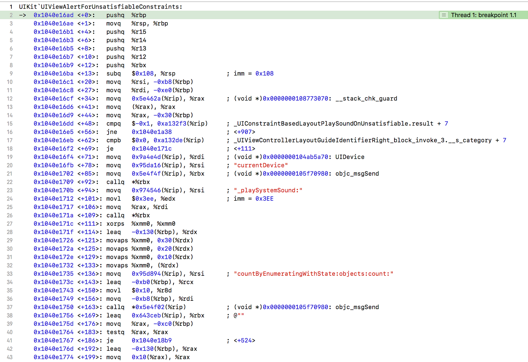The height and width of the screenshot is (362, 528).
Task: Click the imm = 0x108 comment
Action: pos(254,74)
